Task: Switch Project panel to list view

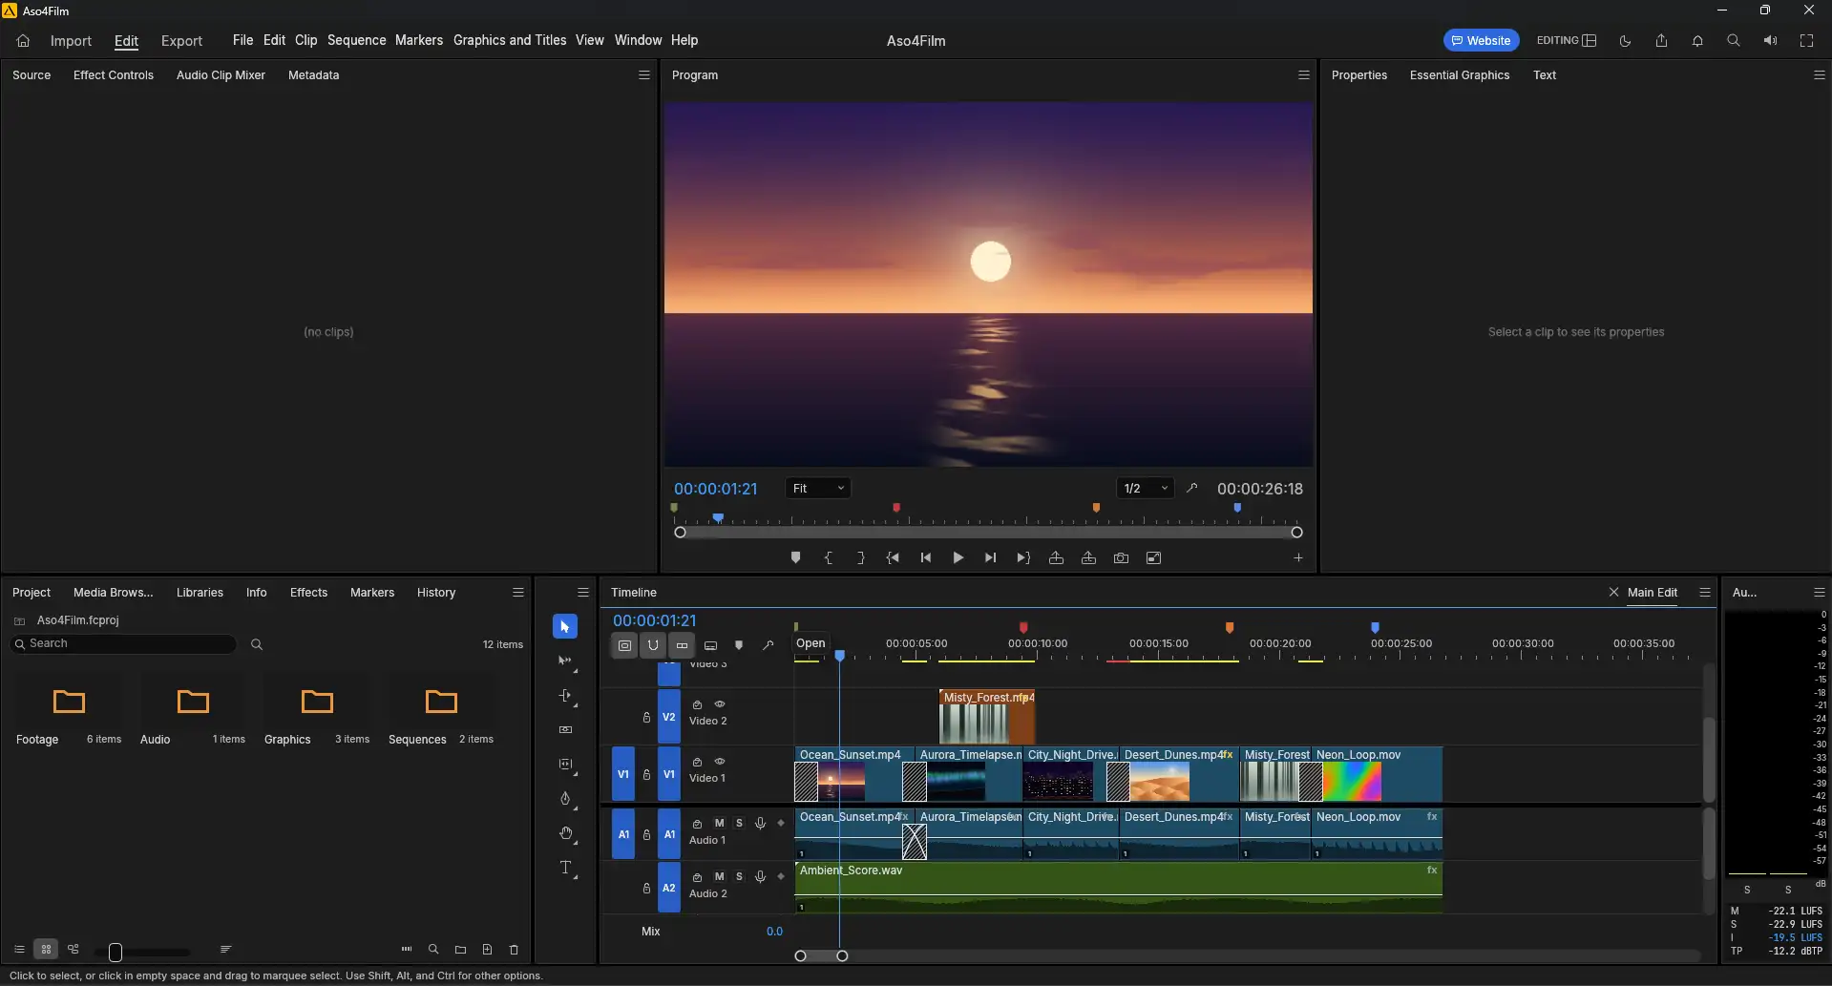Action: point(19,950)
